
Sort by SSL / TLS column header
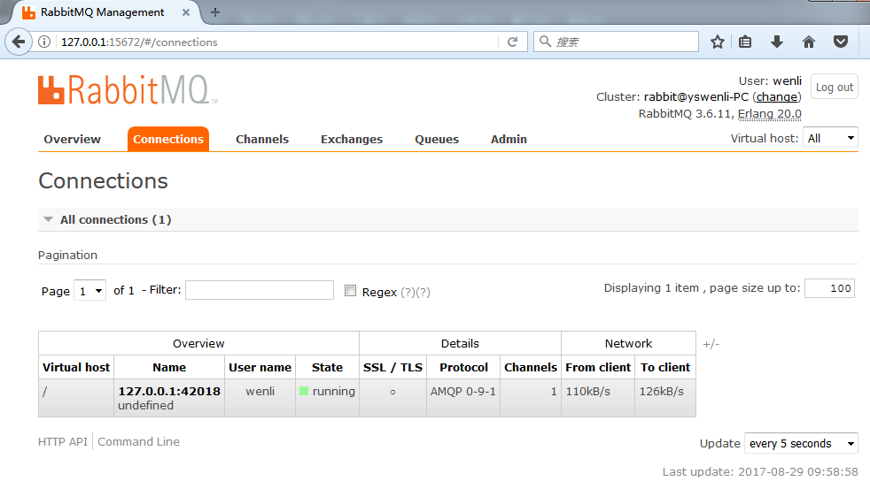pos(392,367)
